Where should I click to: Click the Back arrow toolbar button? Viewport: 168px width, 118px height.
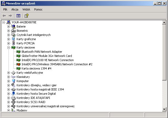coord(4,16)
